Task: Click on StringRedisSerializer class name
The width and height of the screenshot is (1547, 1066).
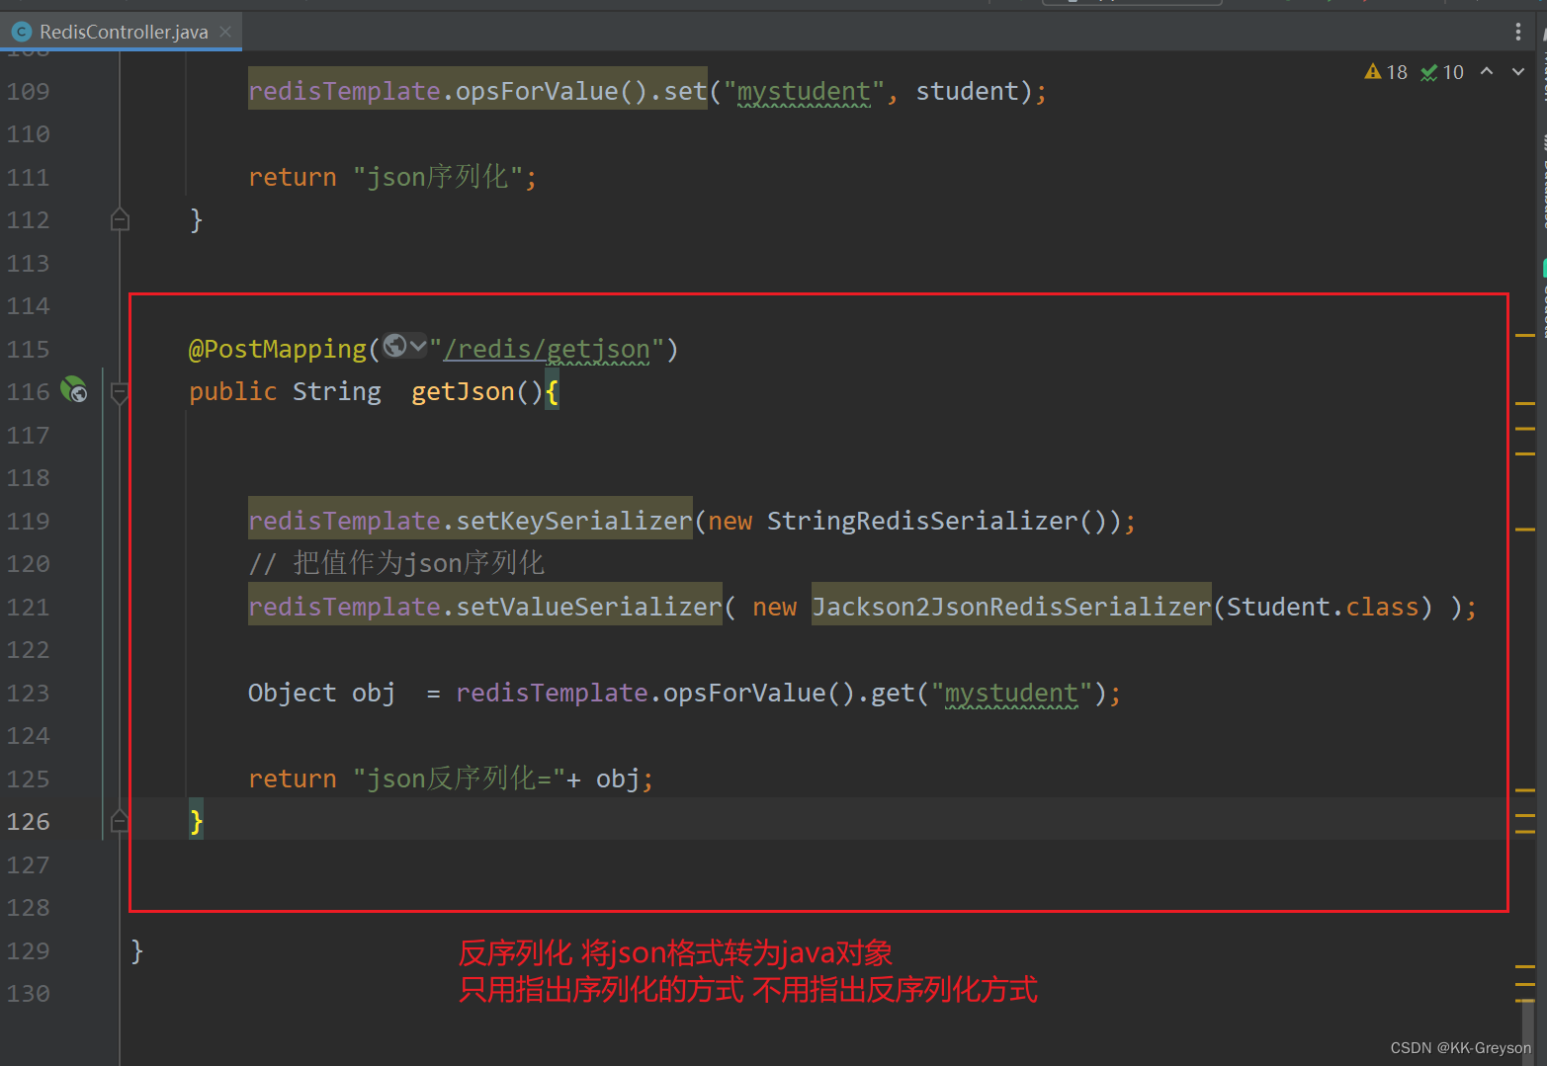Action: coord(922,521)
